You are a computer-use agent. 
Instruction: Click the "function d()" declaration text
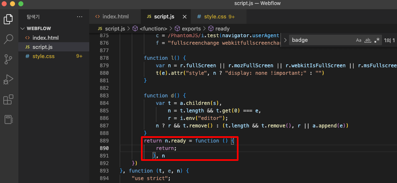tap(162, 95)
